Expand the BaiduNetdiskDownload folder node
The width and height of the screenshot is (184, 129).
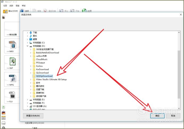(31, 53)
